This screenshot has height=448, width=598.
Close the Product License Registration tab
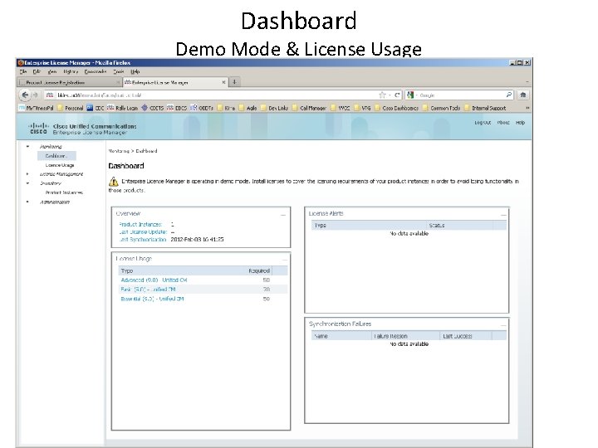(117, 82)
